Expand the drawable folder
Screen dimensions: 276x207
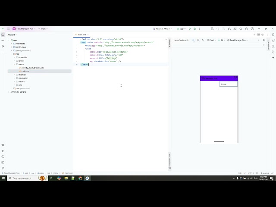pos(14,57)
